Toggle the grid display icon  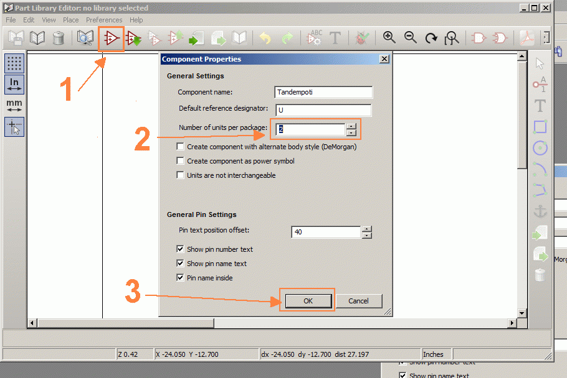(x=14, y=63)
